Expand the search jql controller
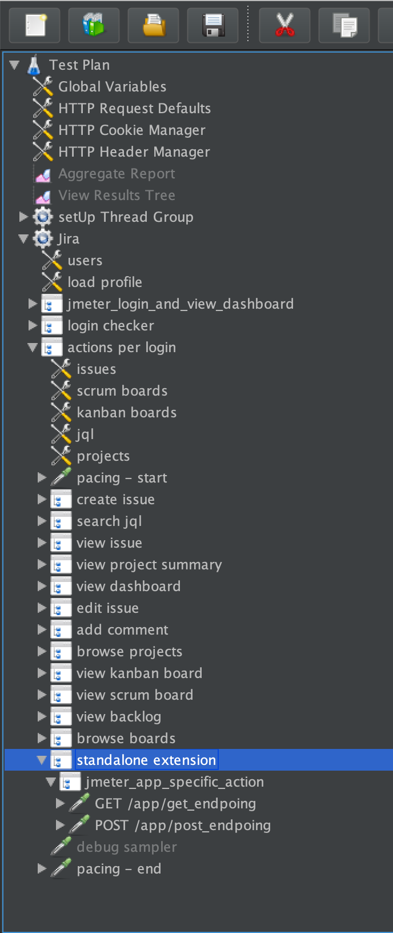Viewport: 393px width, 933px height. (42, 521)
